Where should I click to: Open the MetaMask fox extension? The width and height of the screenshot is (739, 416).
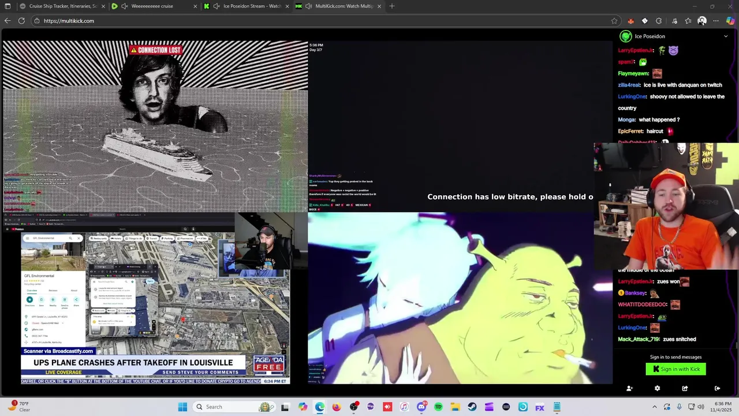pyautogui.click(x=630, y=21)
